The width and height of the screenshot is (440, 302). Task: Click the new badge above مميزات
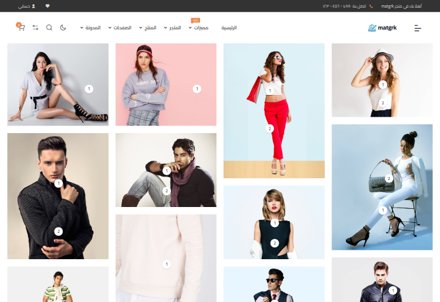pyautogui.click(x=195, y=20)
